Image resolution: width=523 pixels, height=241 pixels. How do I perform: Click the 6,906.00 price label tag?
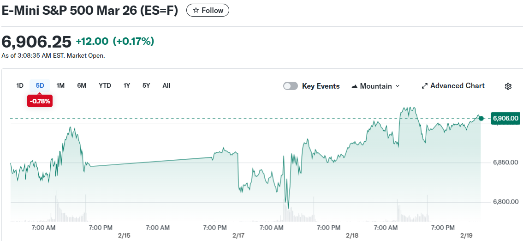[505, 119]
